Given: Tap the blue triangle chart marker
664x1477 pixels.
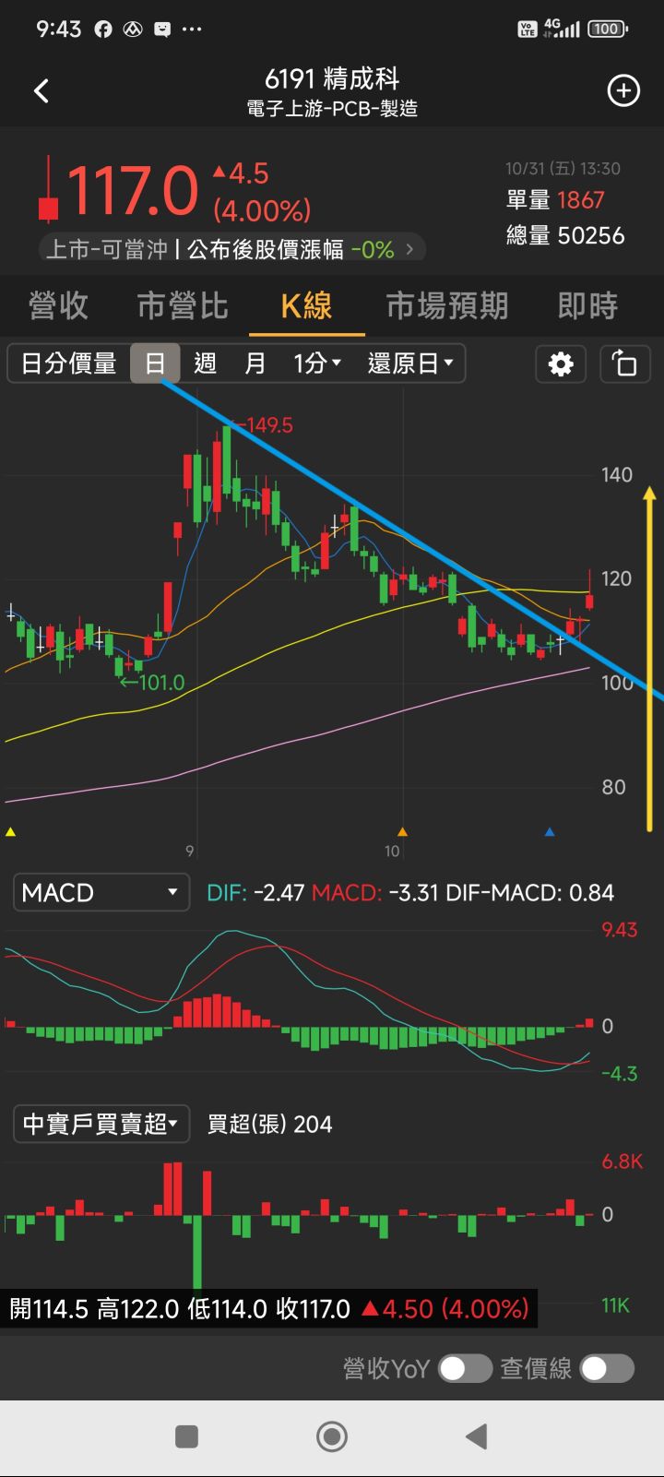Looking at the screenshot, I should (550, 831).
